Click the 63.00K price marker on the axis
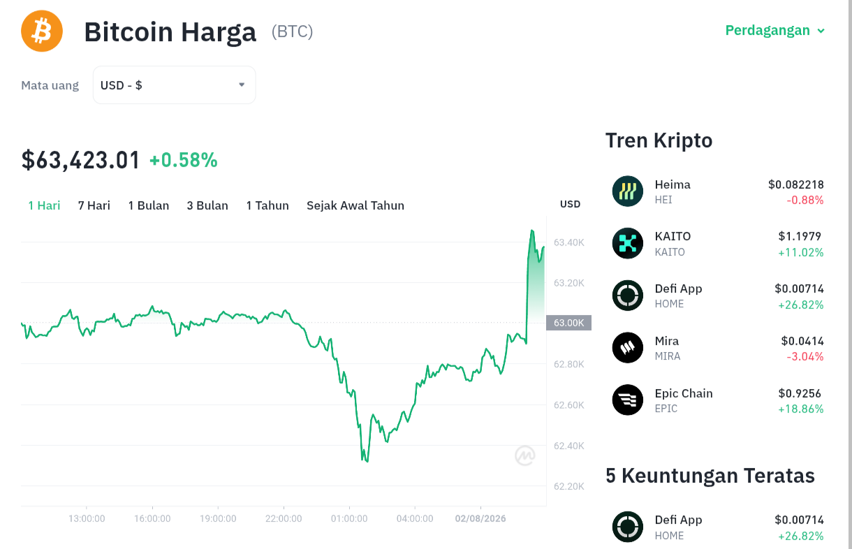Viewport: 852px width, 549px height. (x=568, y=323)
